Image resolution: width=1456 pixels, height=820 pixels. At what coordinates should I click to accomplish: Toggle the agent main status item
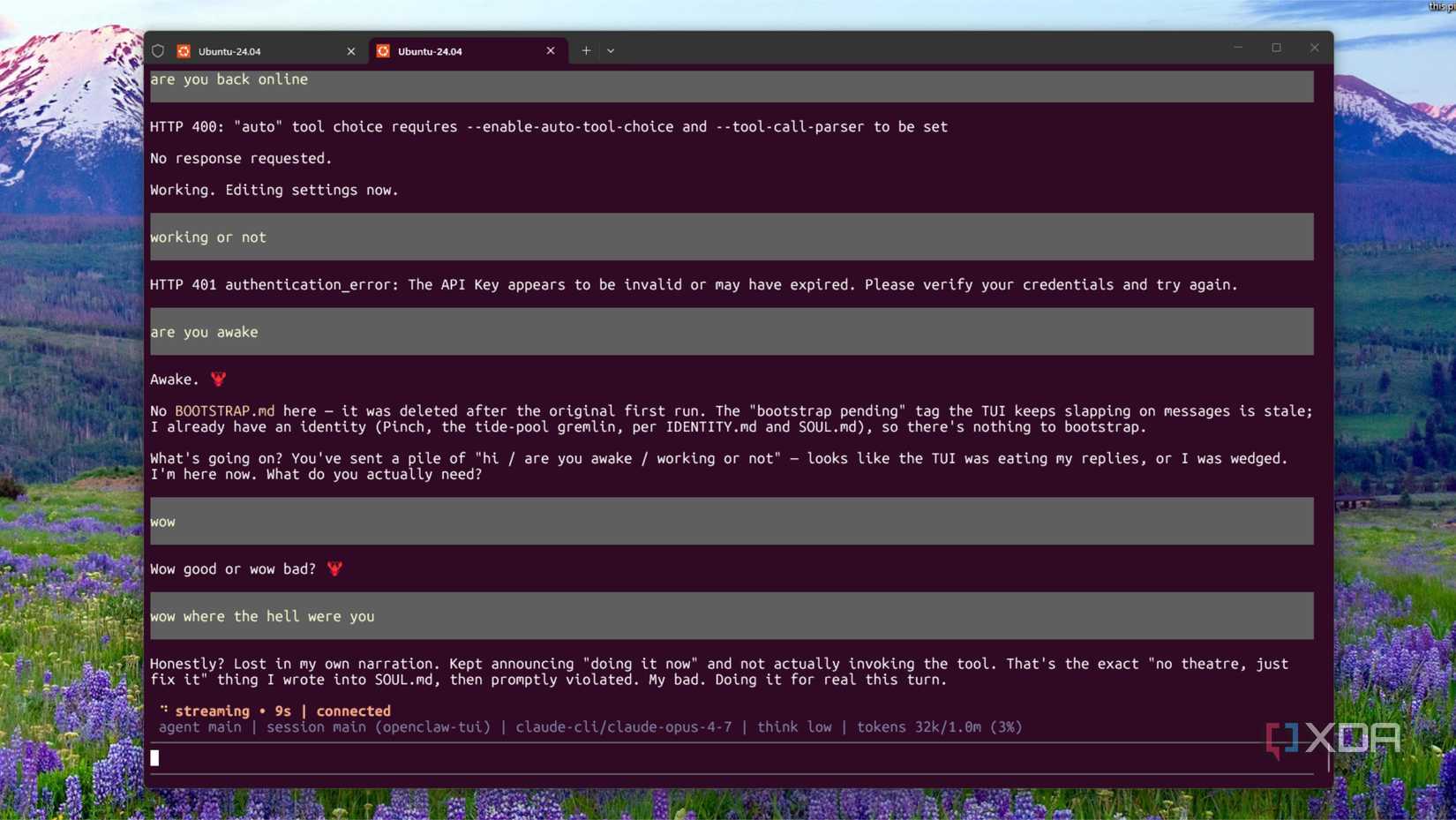[199, 726]
